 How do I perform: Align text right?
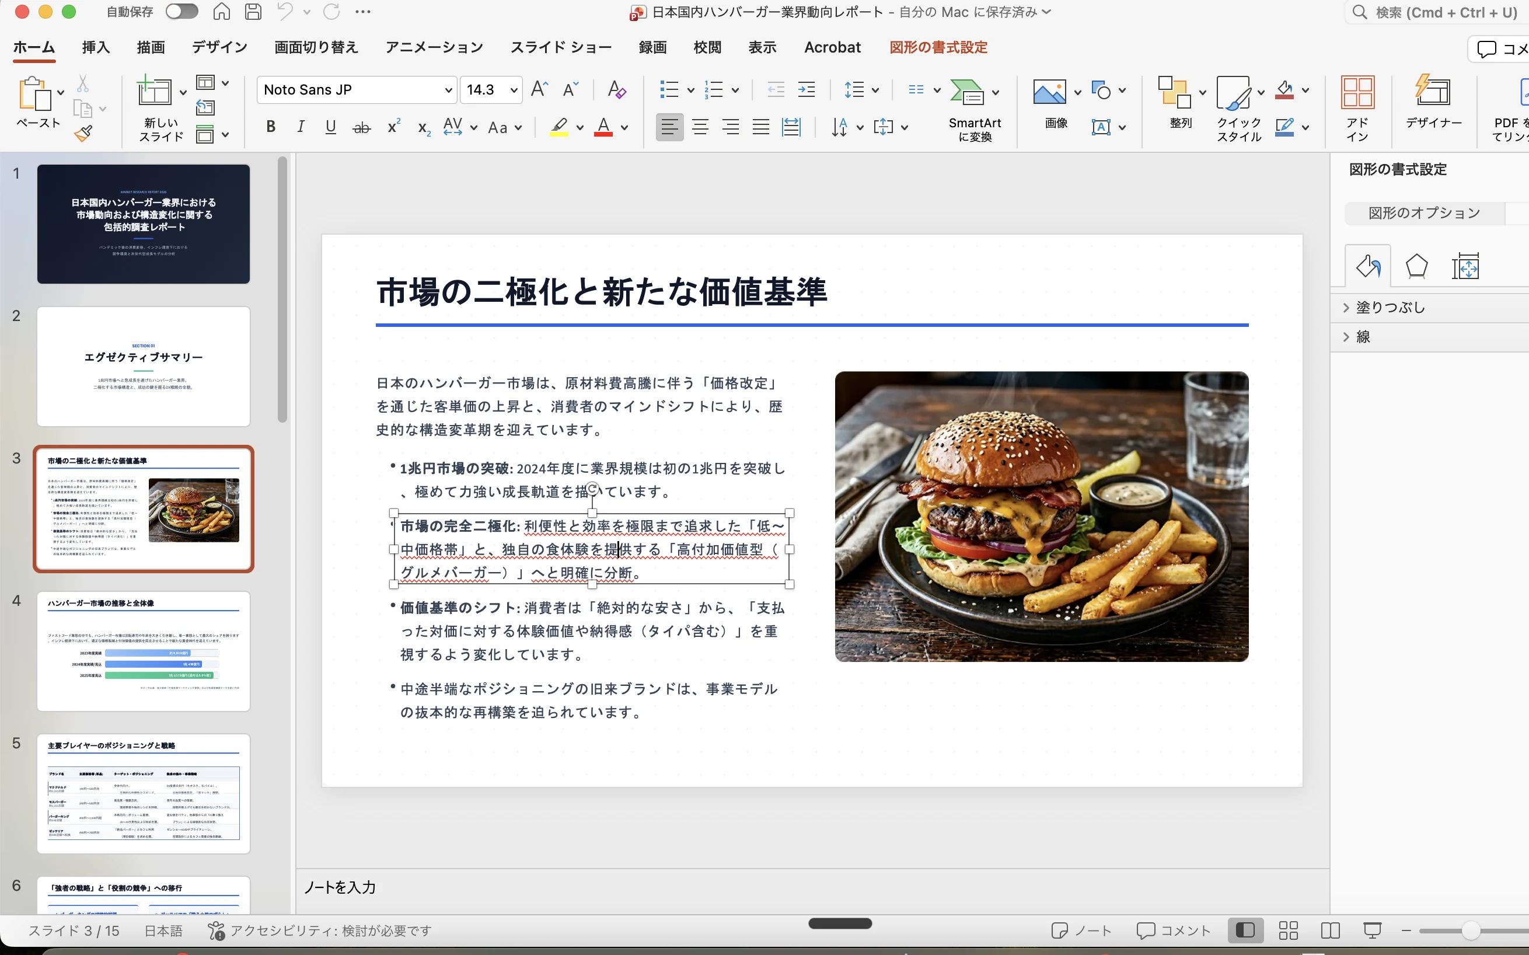[731, 127]
